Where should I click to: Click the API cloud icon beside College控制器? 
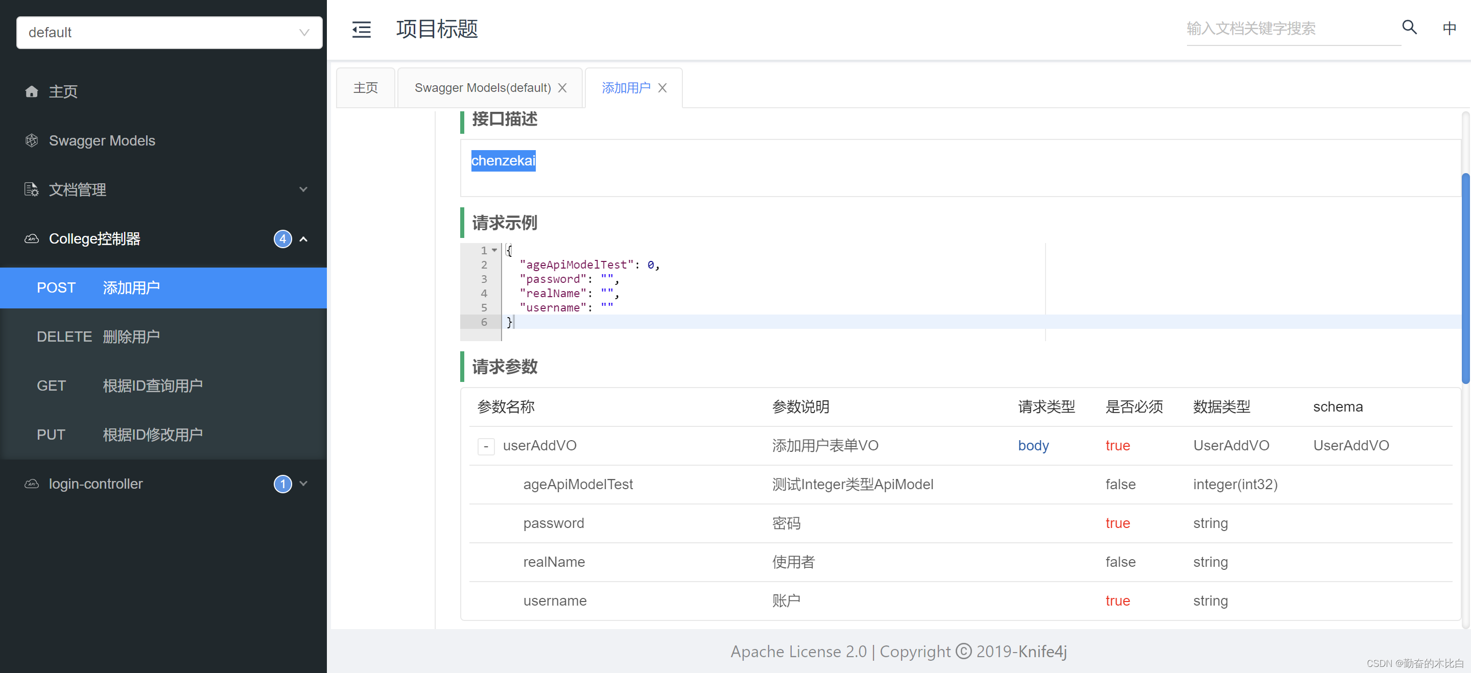(x=31, y=238)
